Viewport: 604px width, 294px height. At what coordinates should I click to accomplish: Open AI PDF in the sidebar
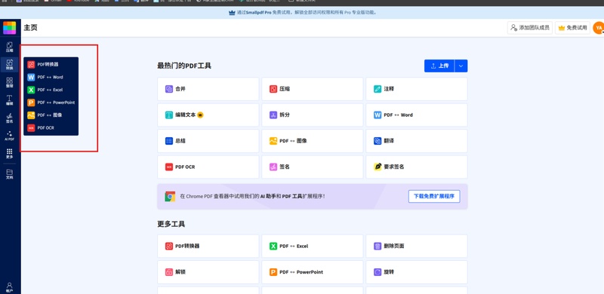[9, 136]
